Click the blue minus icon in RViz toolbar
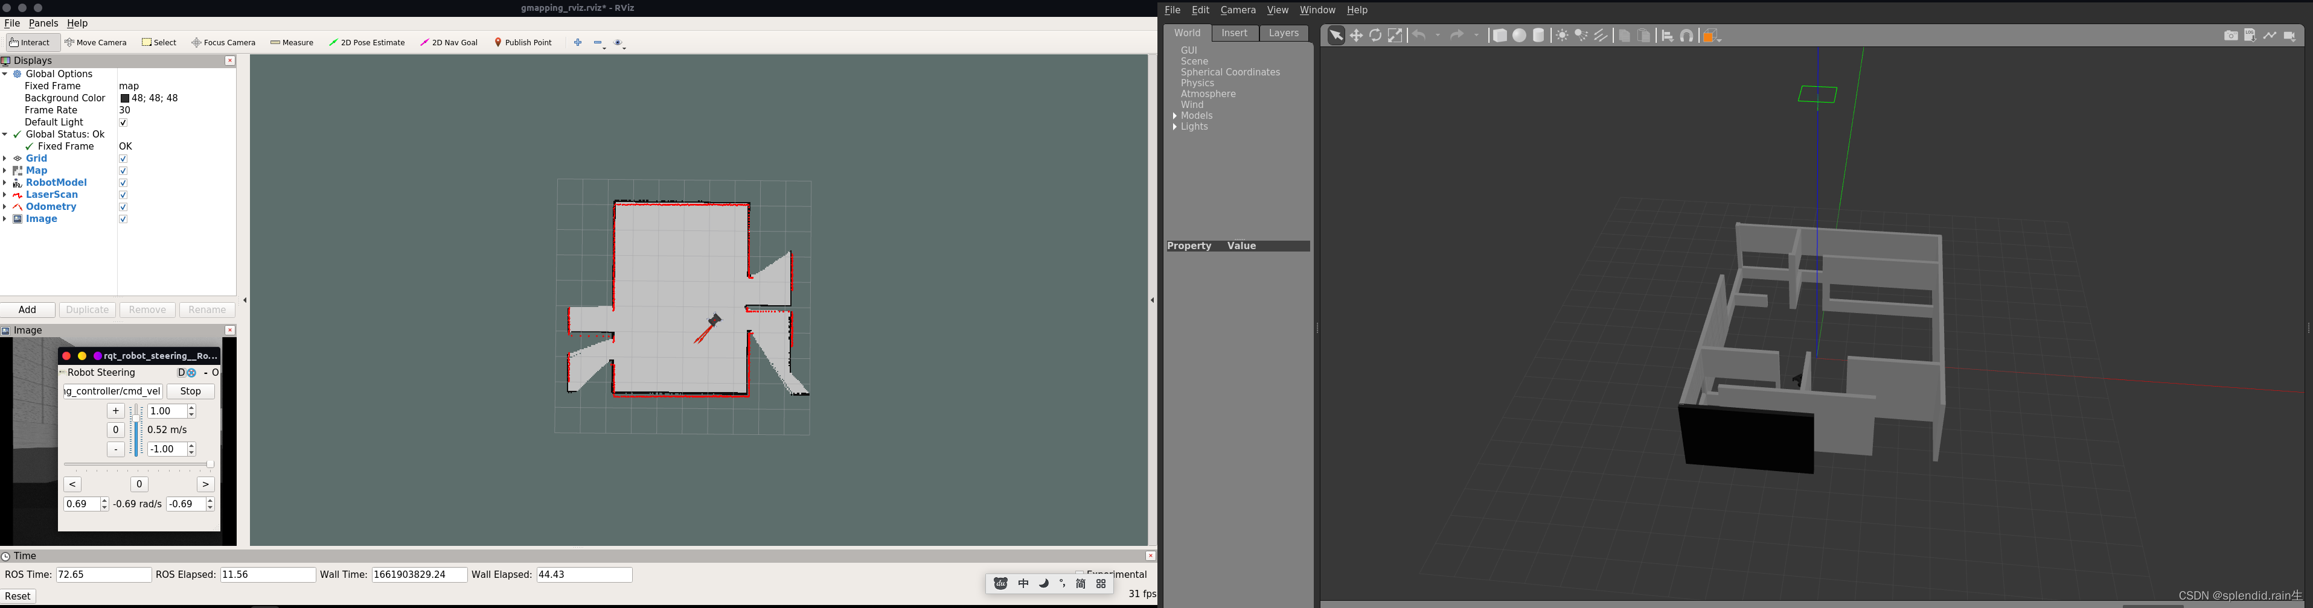The image size is (2313, 608). click(x=599, y=43)
